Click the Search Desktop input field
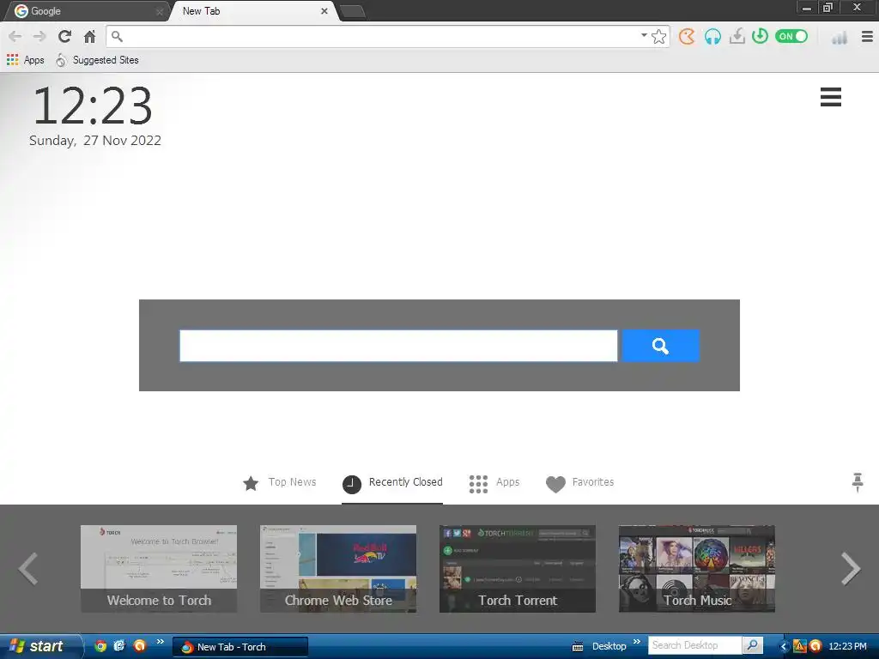Viewport: 879px width, 659px height. pos(695,645)
